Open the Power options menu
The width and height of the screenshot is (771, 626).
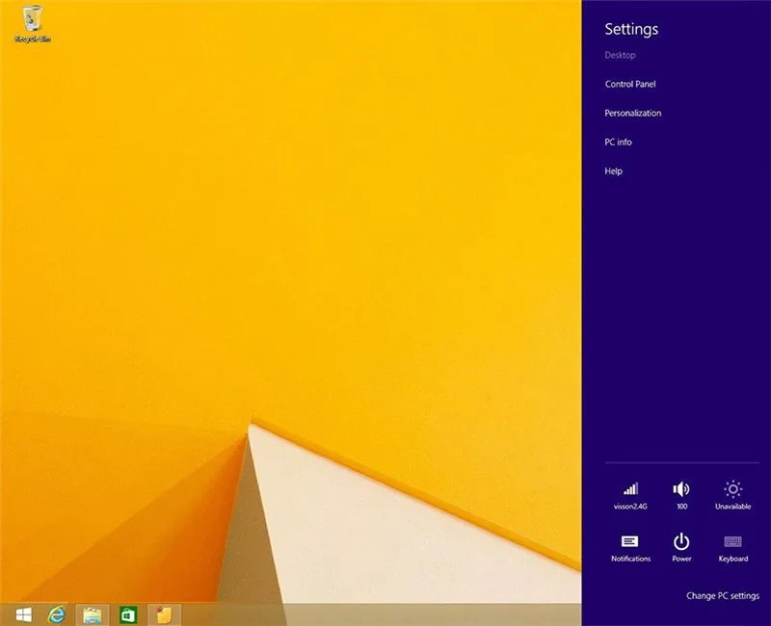(681, 548)
